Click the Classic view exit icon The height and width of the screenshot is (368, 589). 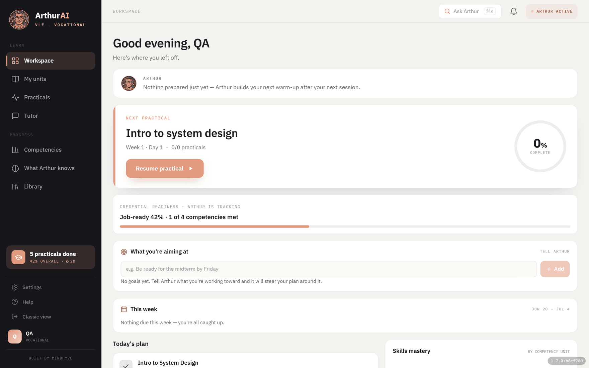click(15, 316)
